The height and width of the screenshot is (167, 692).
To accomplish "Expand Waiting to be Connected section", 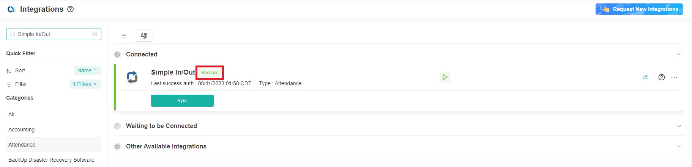I will tap(679, 126).
